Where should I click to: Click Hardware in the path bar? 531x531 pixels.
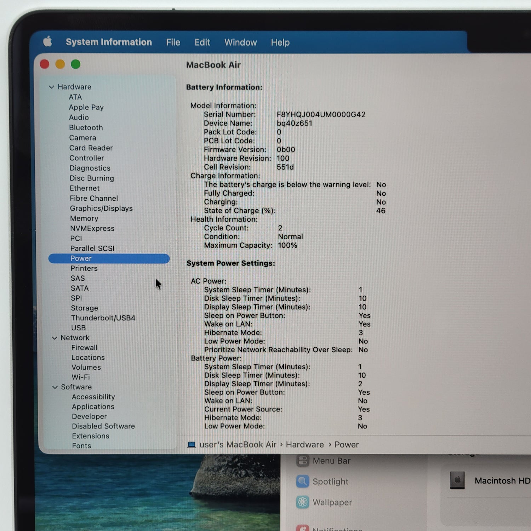305,445
